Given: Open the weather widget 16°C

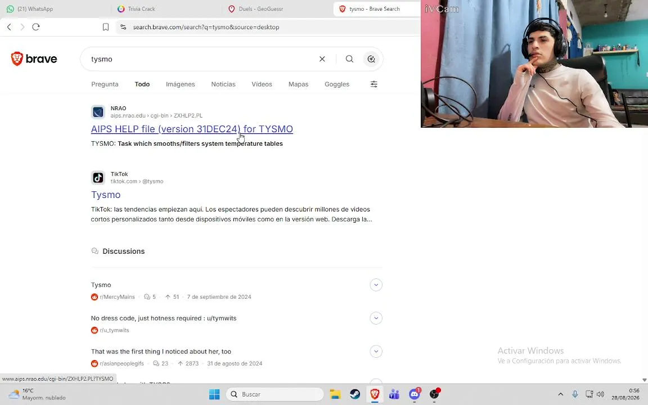Looking at the screenshot, I should [37, 394].
